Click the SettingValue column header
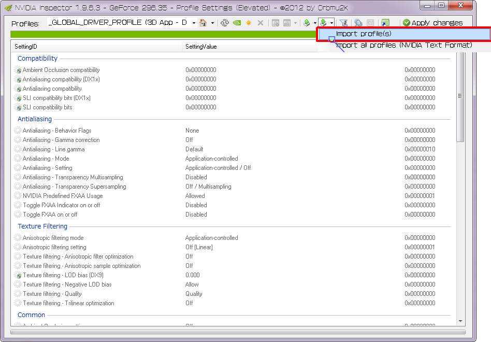Image resolution: width=491 pixels, height=342 pixels. click(250, 46)
